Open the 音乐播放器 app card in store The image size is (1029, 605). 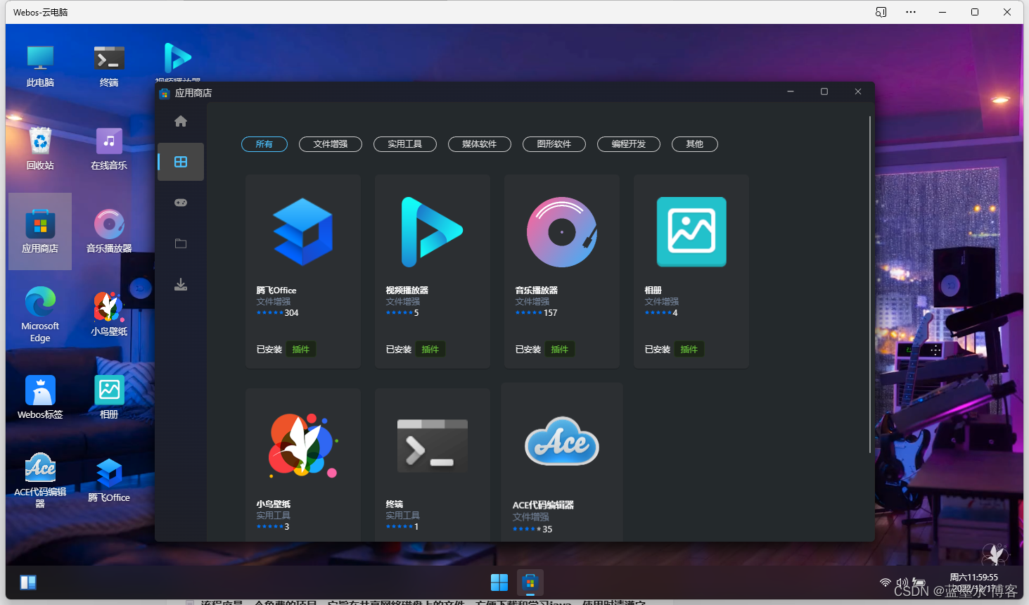562,272
